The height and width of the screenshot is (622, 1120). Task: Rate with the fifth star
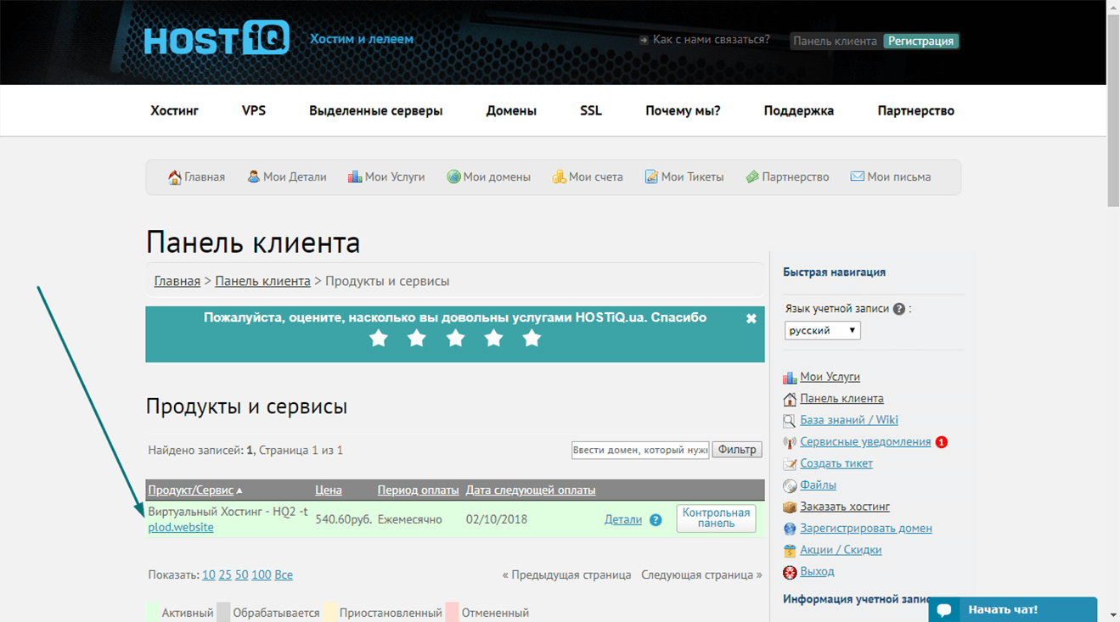pyautogui.click(x=532, y=339)
